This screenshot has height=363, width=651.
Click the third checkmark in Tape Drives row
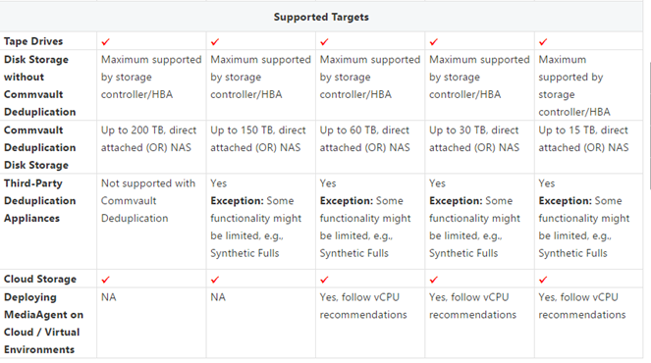[x=324, y=42]
